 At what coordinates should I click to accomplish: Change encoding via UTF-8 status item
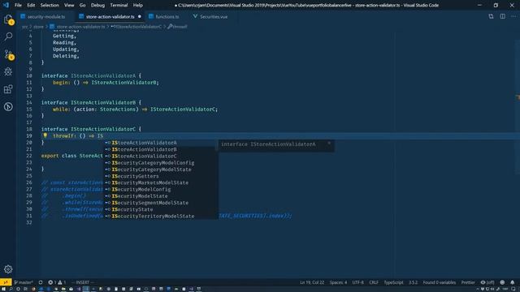coord(357,282)
